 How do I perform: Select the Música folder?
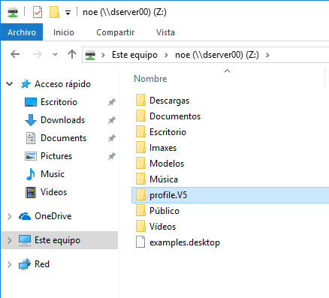click(x=164, y=179)
